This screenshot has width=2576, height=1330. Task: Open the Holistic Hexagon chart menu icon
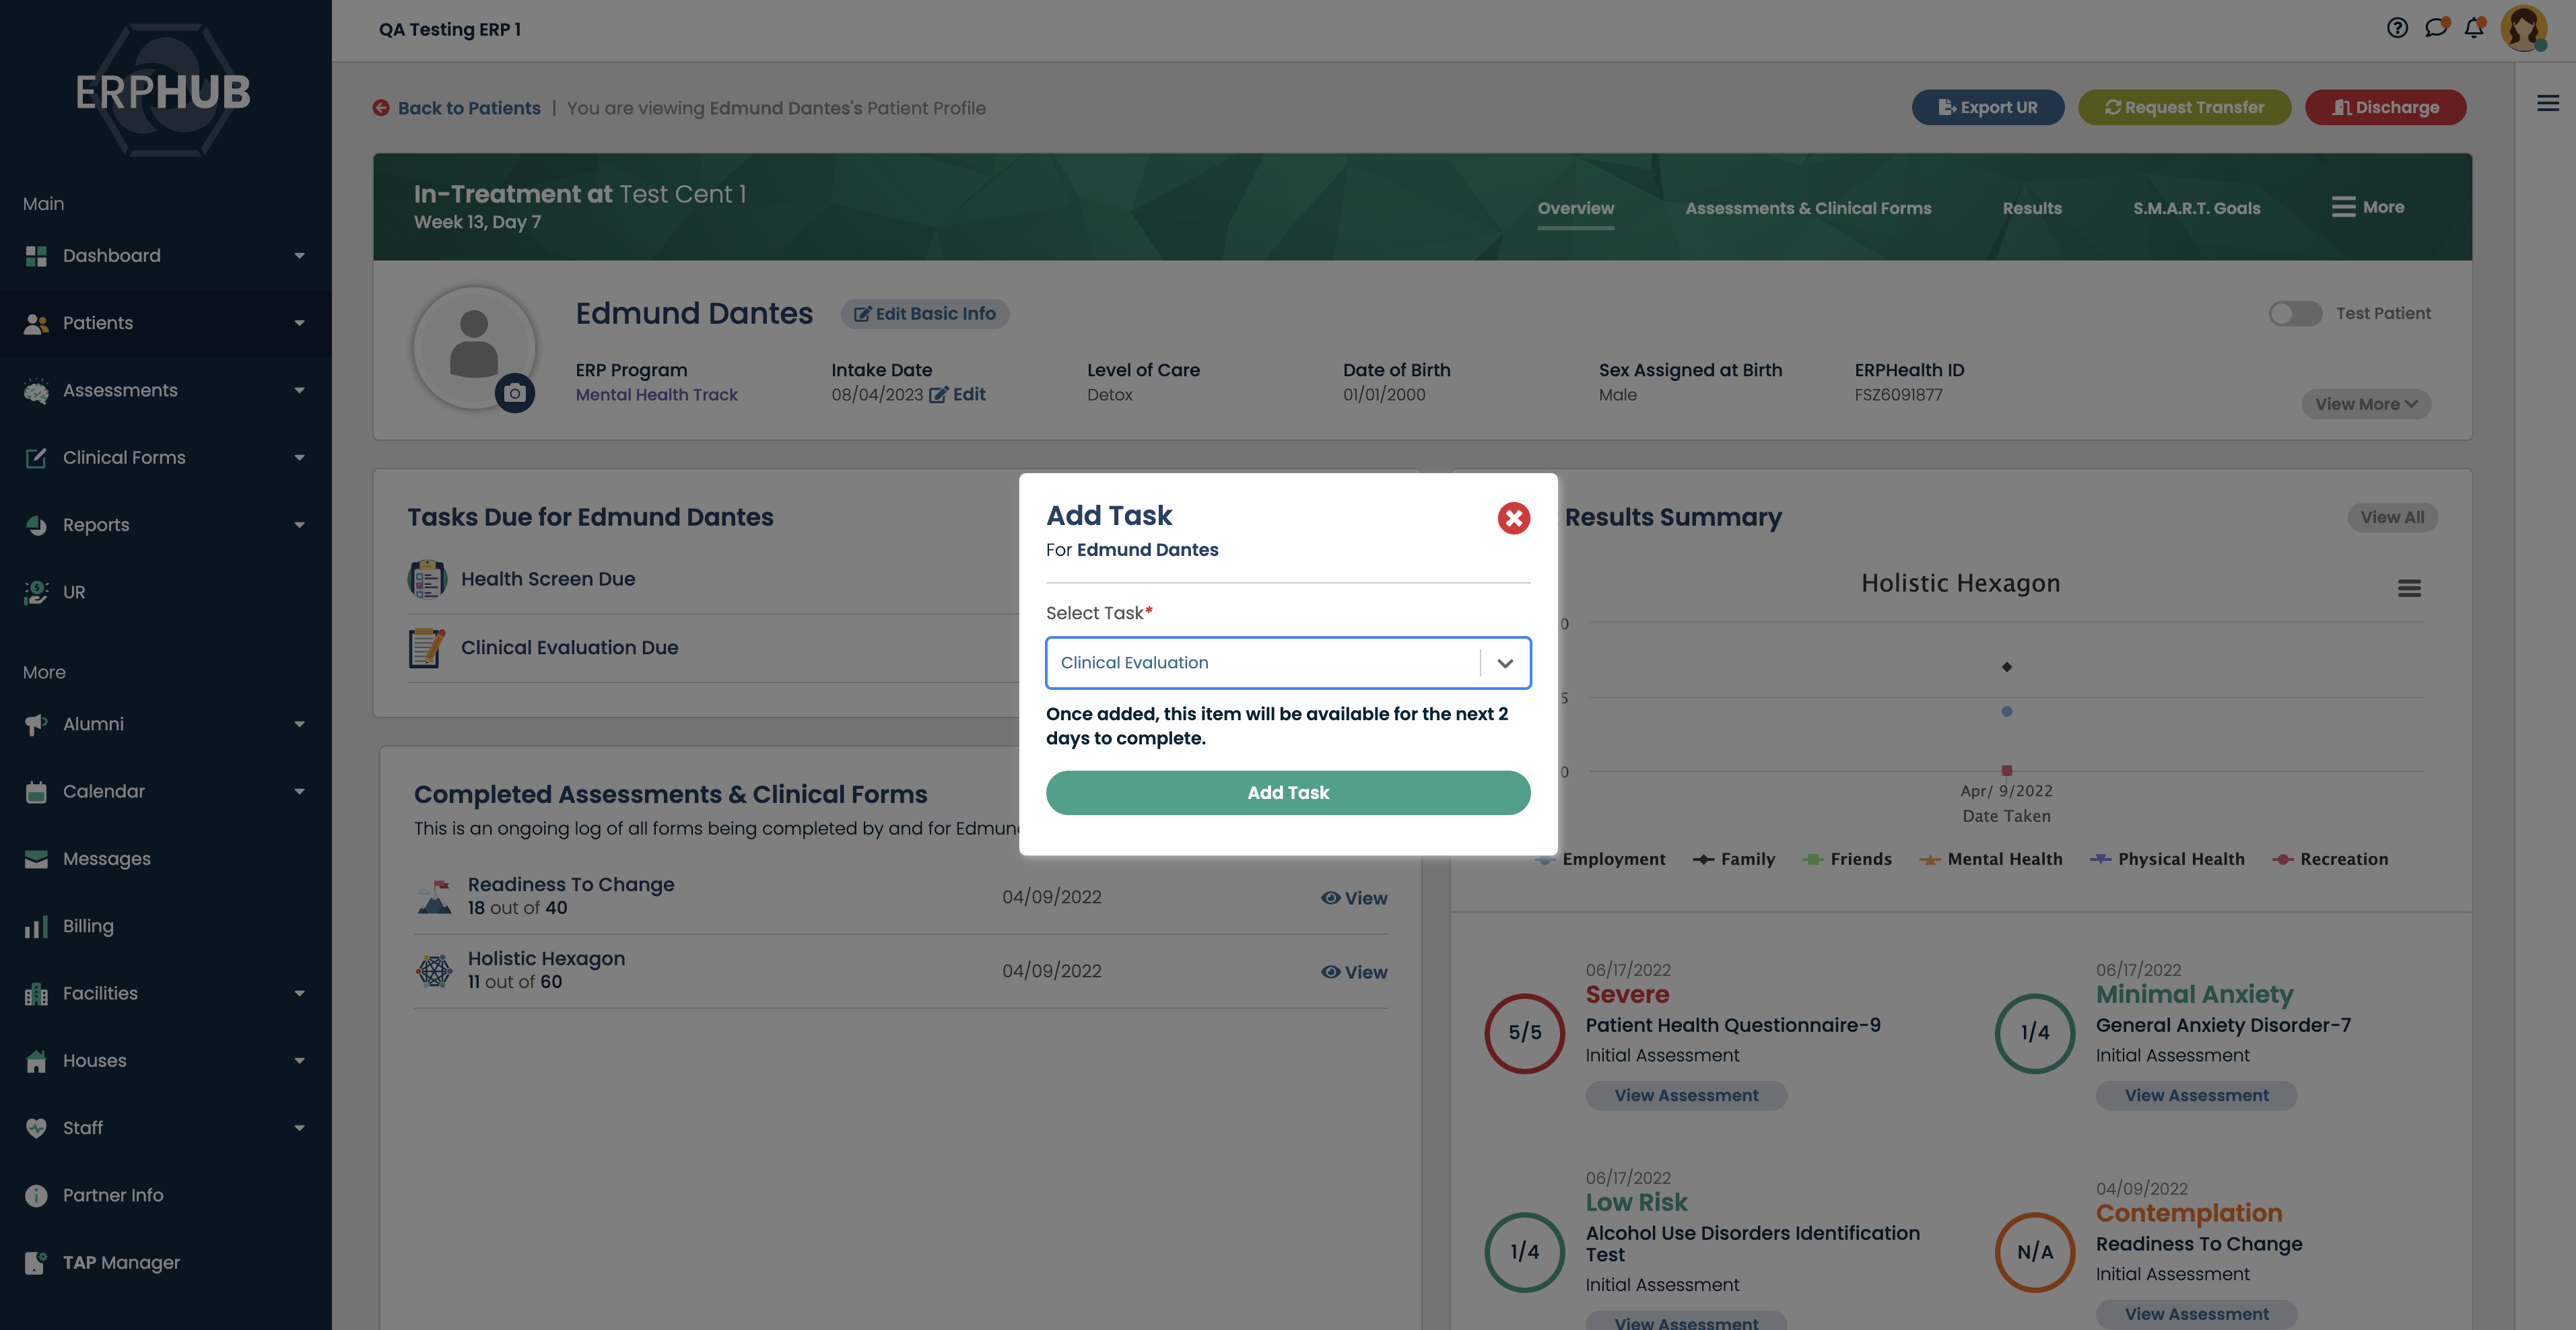[x=2409, y=588]
